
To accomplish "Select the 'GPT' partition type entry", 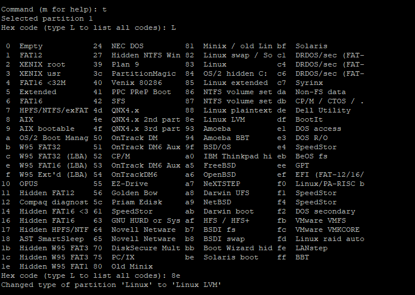I will 302,165.
